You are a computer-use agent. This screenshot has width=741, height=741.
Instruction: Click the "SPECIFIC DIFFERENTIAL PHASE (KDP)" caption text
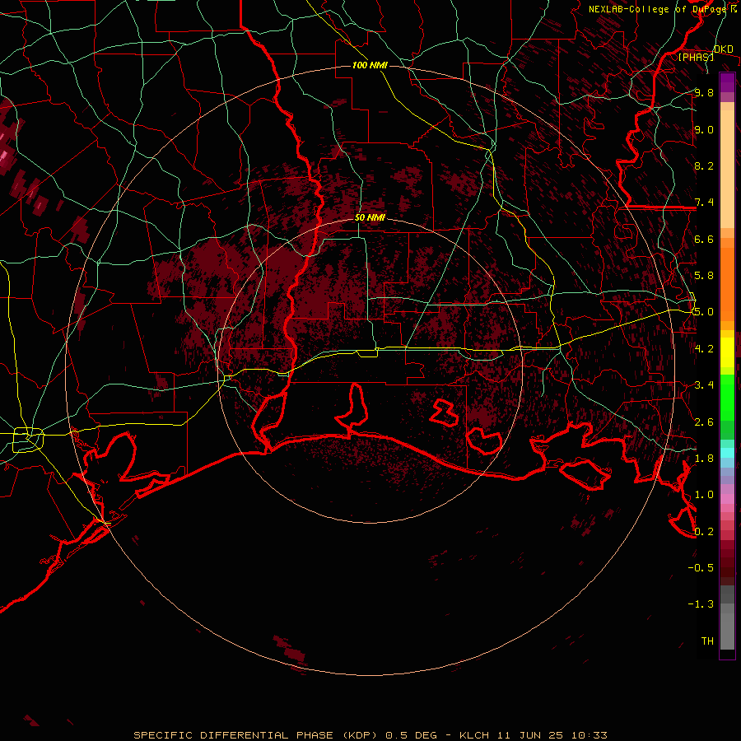point(255,735)
